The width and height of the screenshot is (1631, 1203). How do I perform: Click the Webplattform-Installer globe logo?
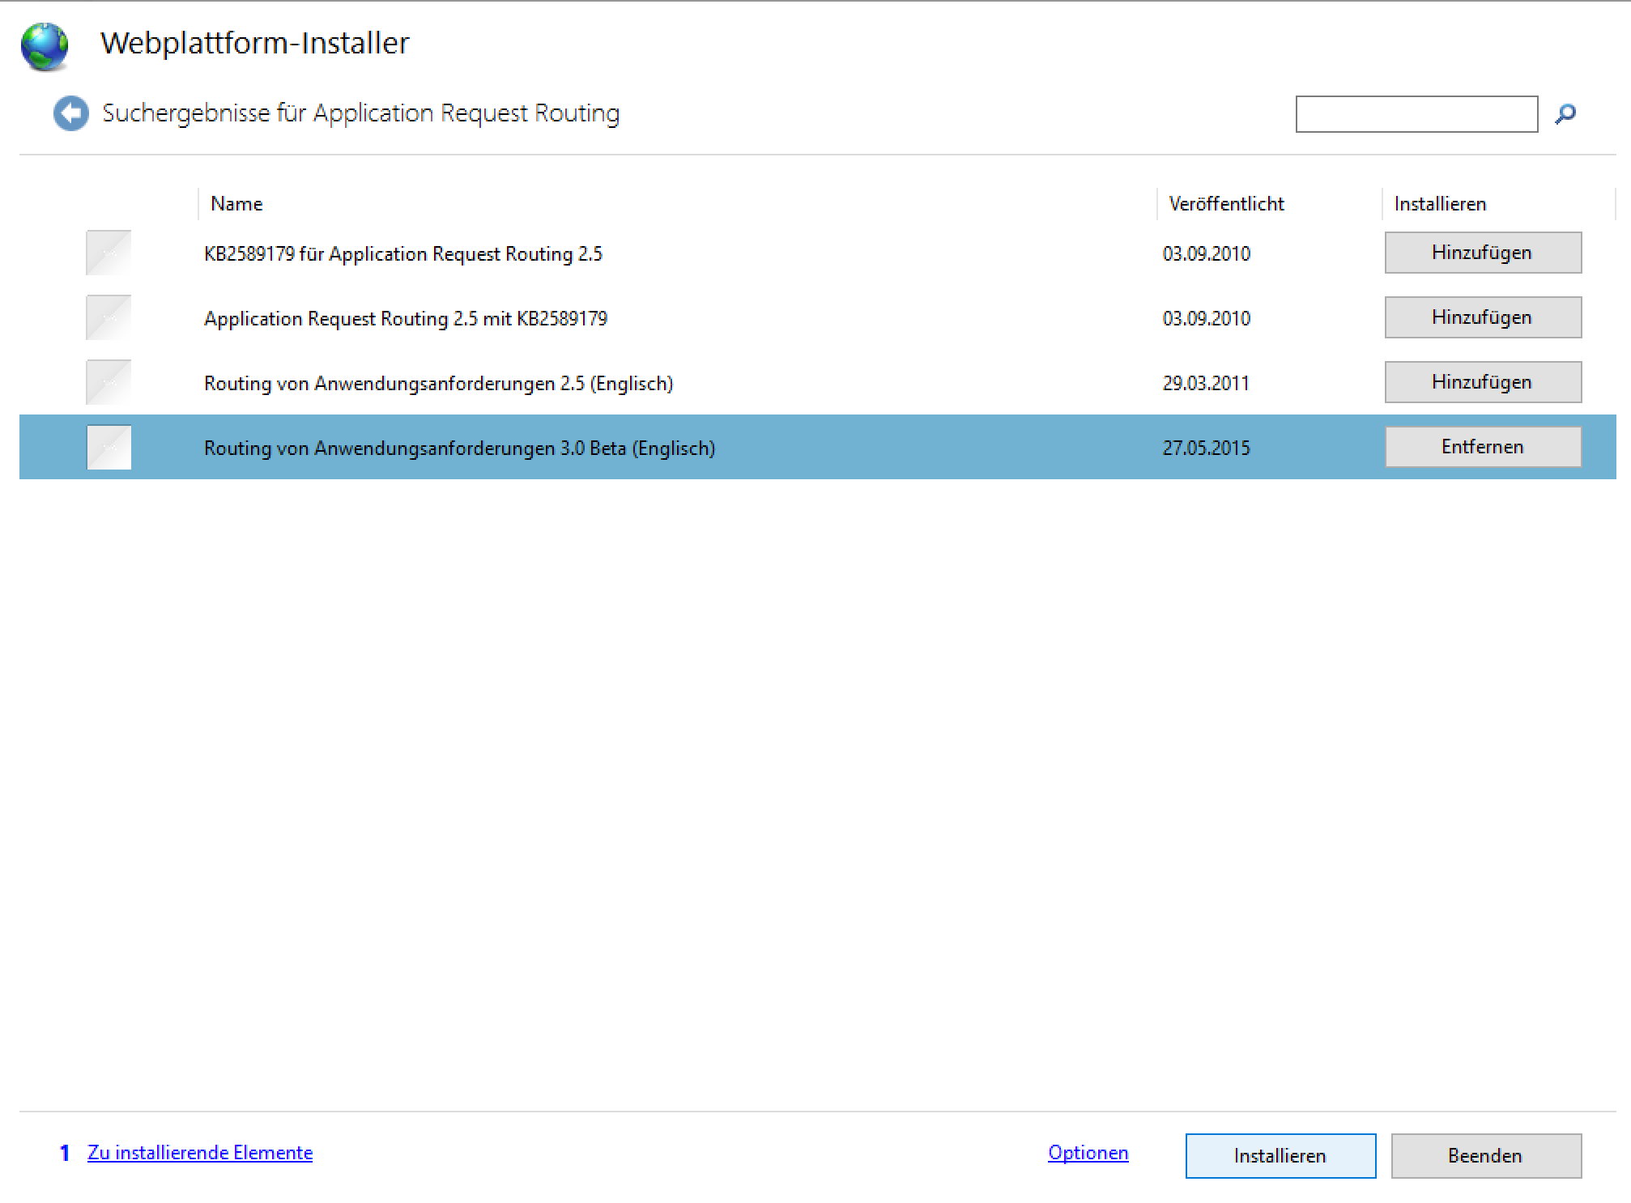click(x=45, y=46)
